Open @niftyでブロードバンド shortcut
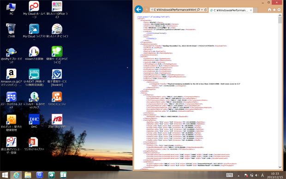 [12, 56]
